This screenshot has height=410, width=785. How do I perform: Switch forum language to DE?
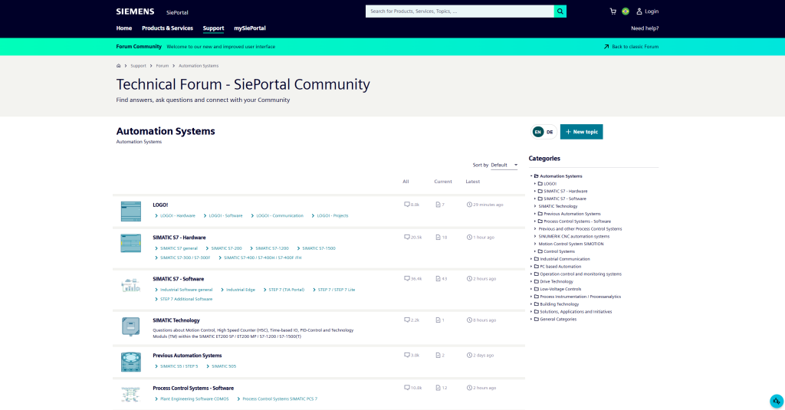[550, 132]
